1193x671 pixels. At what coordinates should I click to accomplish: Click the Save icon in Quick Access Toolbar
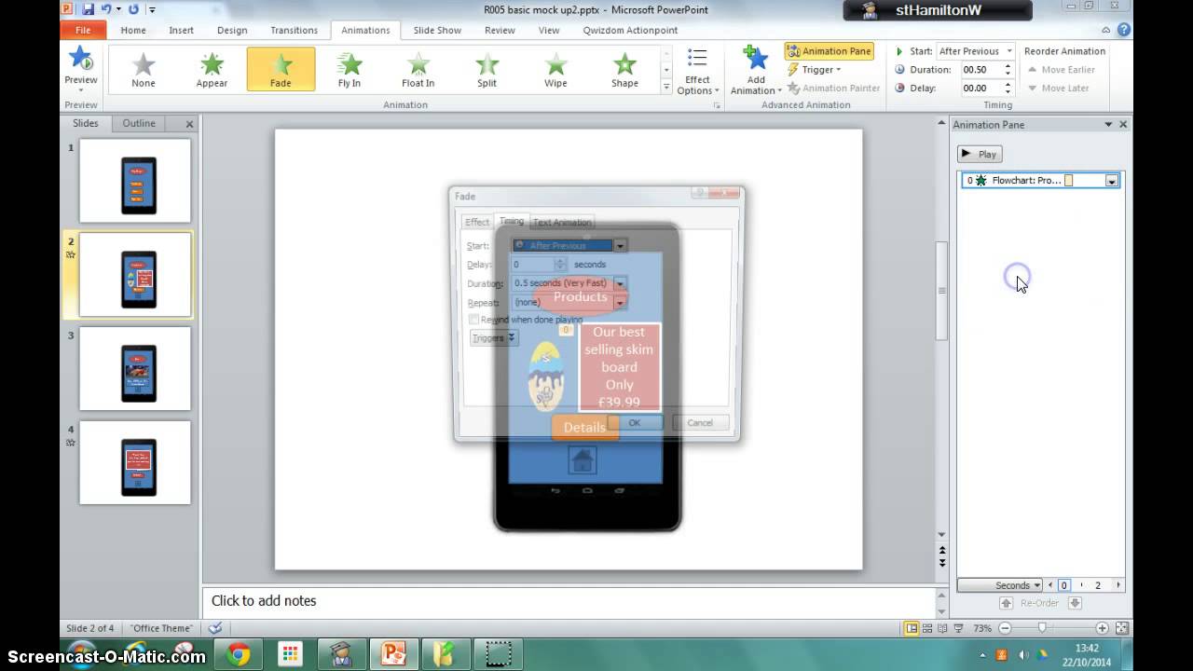point(88,9)
